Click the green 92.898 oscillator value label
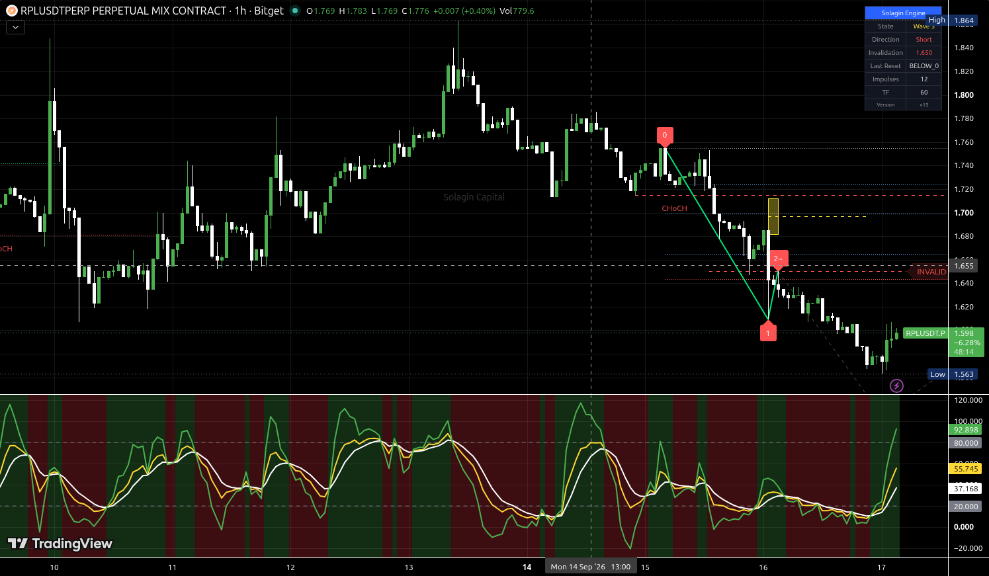The width and height of the screenshot is (989, 576). [966, 430]
